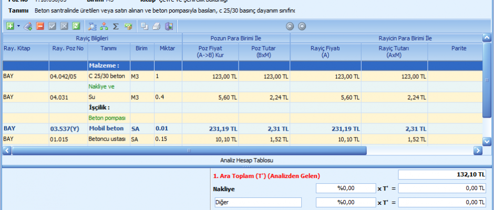This screenshot has width=494, height=210.
Task: Go to previous record with left arrow
Action: click(x=290, y=26)
